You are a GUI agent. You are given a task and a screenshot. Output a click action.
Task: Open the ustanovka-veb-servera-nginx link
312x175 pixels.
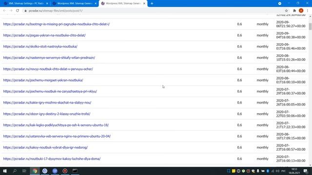(57, 136)
